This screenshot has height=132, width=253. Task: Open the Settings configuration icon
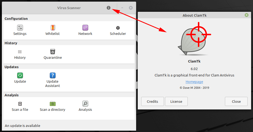(20, 28)
